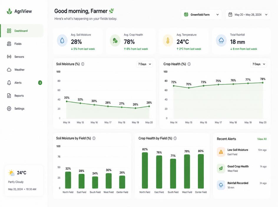Viewport: 278px width, 207px height.
Task: Click info icon next to Soil Moisture (%)
Action: [x=83, y=64]
